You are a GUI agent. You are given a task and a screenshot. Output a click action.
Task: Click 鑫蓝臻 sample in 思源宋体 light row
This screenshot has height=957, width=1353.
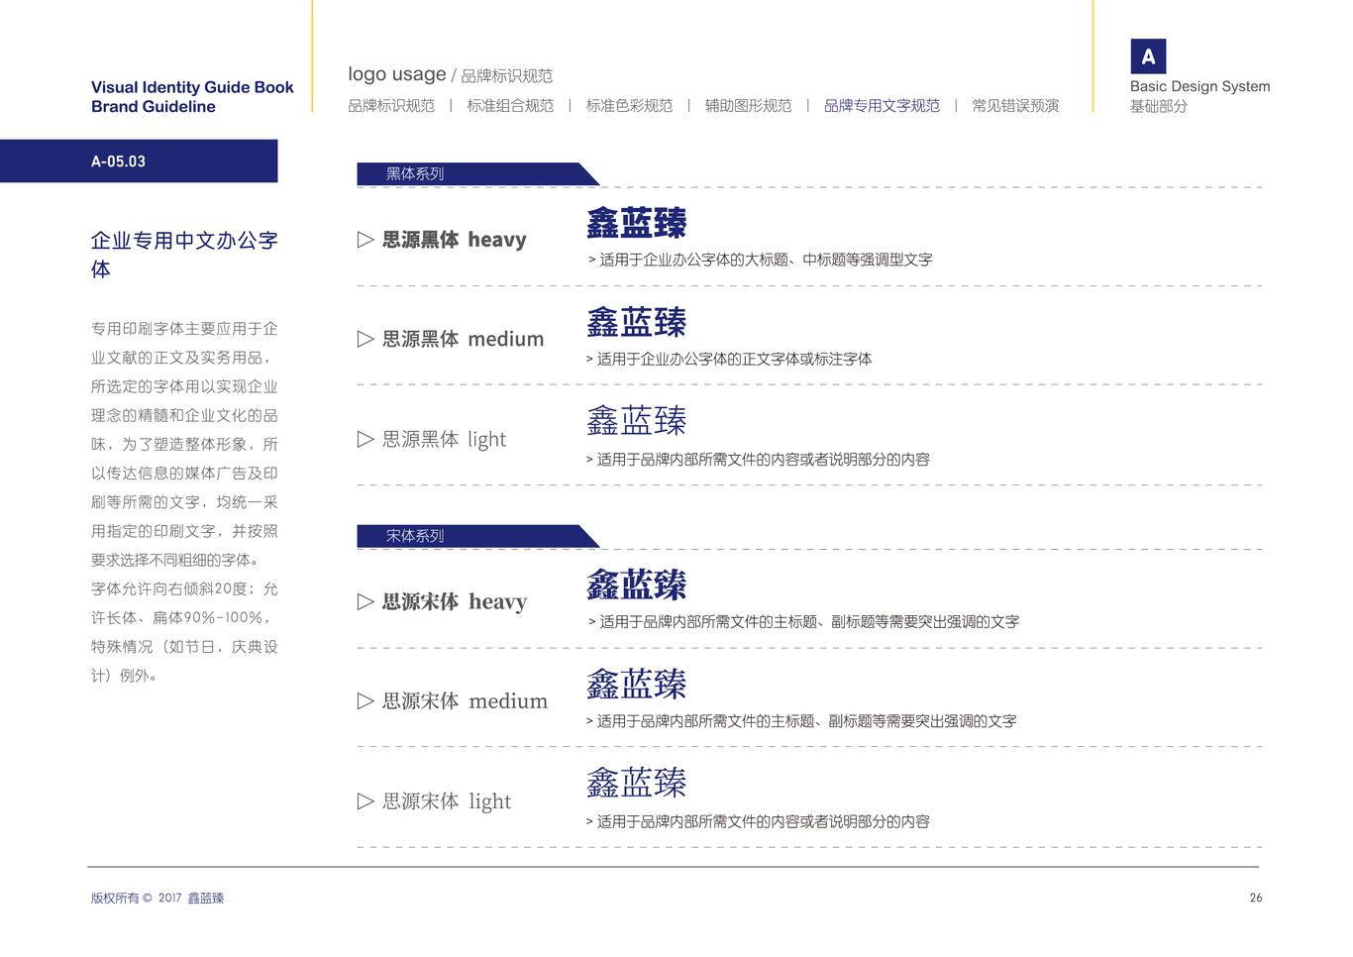tap(636, 783)
